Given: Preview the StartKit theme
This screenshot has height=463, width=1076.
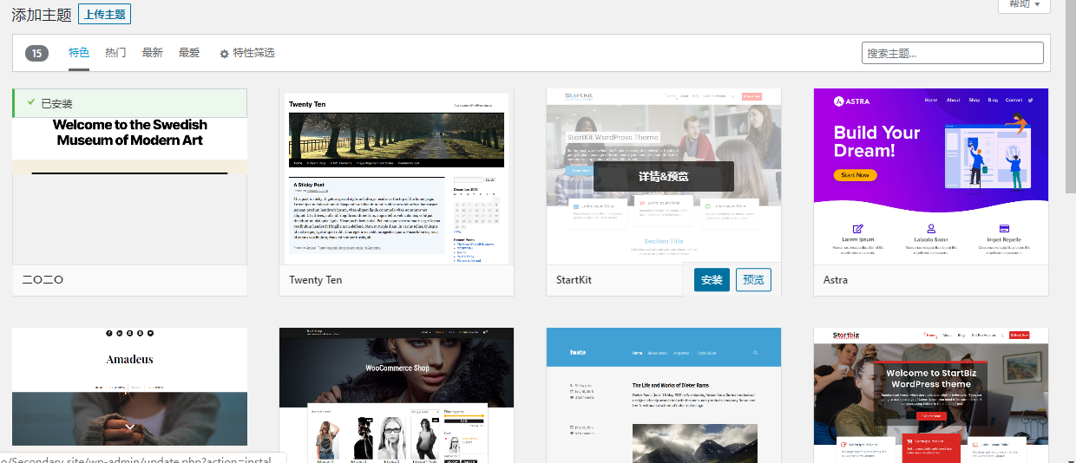Looking at the screenshot, I should coord(754,280).
